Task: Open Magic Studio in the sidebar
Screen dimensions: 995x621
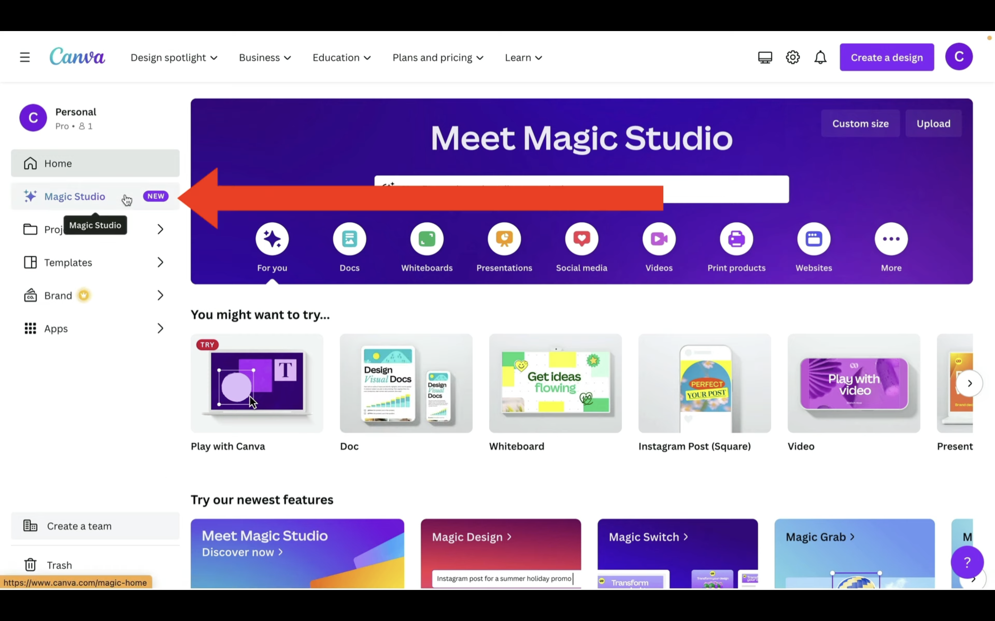Action: tap(95, 196)
